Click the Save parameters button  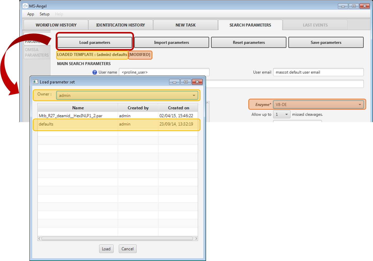(x=326, y=42)
